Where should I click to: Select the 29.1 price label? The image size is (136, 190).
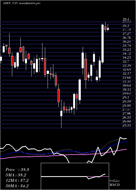pyautogui.click(x=126, y=97)
